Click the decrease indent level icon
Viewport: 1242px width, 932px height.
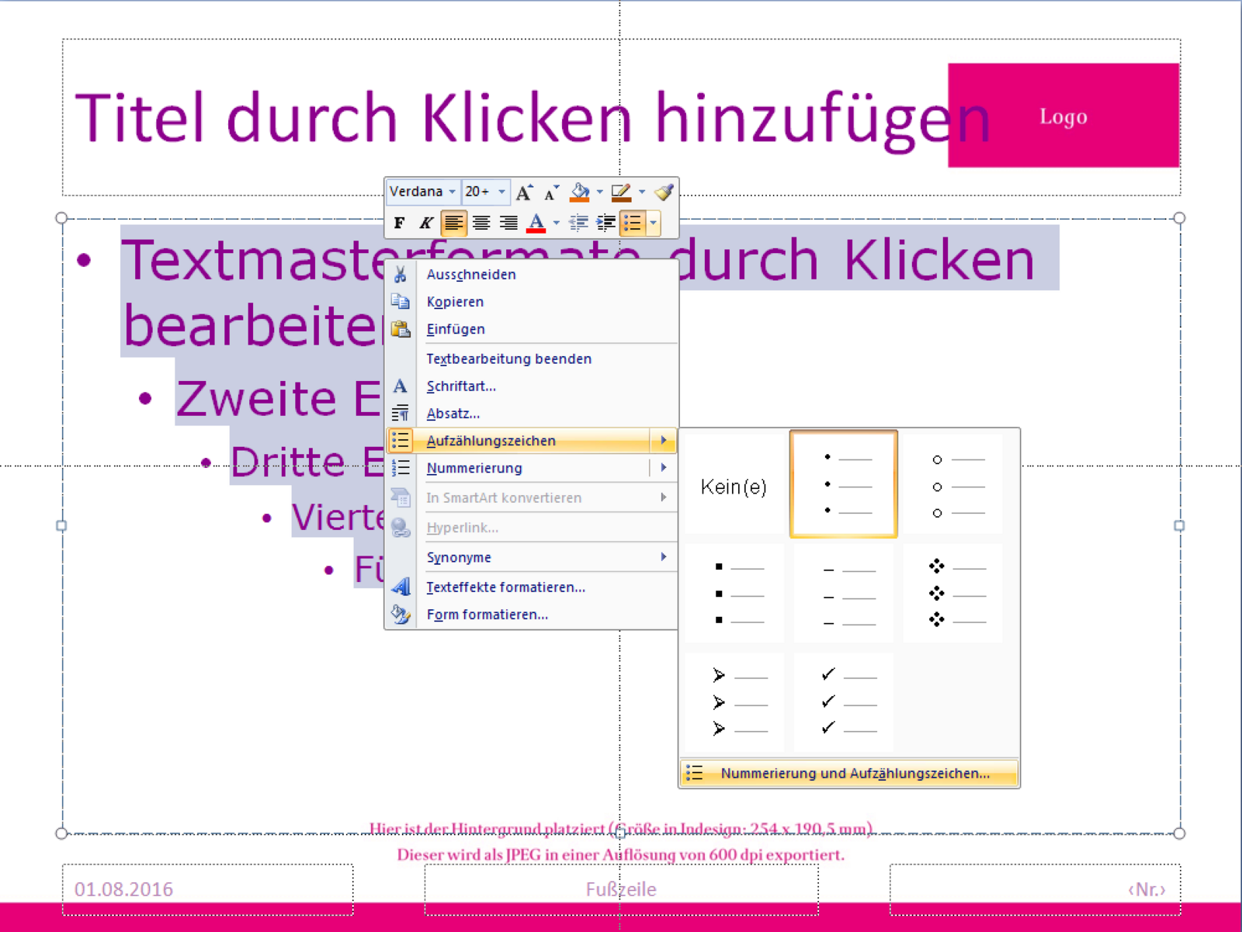coord(578,223)
